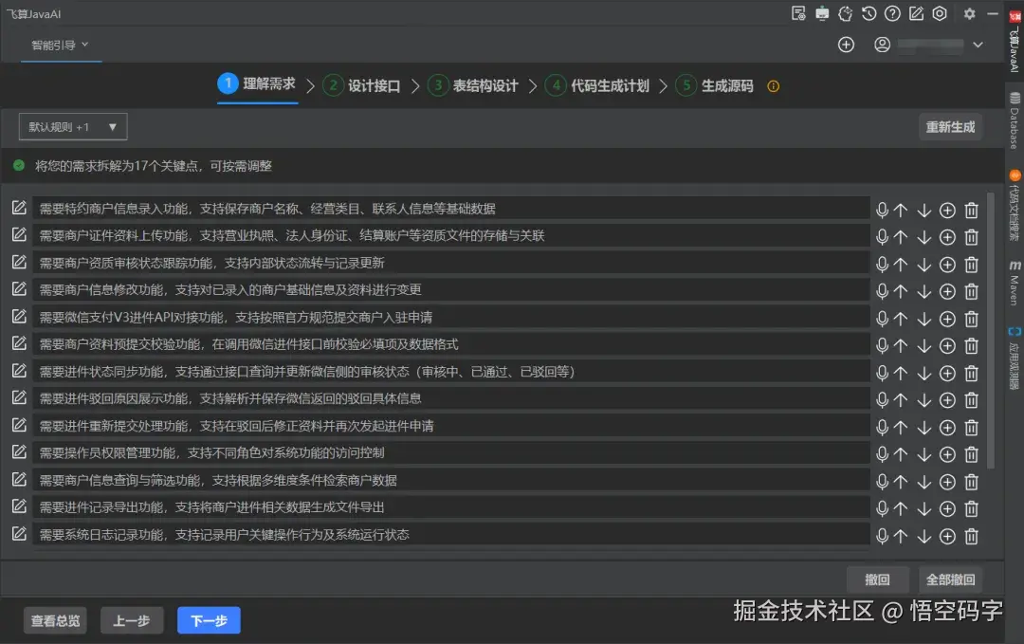The image size is (1024, 644).
Task: Delete the 系统日志记录 requirement via trash icon
Action: pyautogui.click(x=971, y=536)
